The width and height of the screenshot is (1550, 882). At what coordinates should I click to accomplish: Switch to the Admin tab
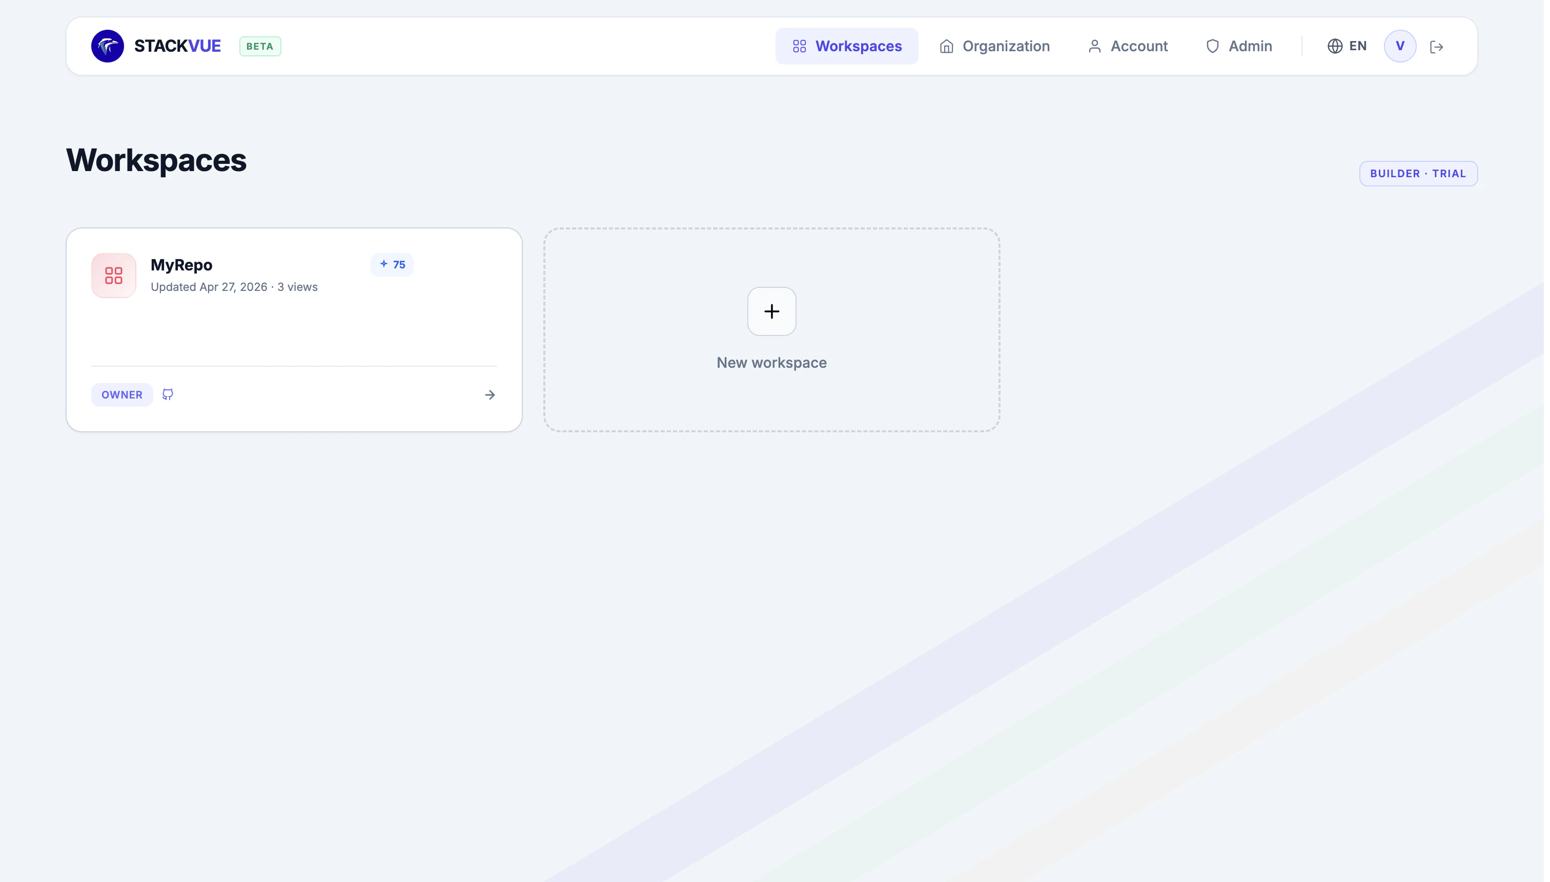(1238, 46)
